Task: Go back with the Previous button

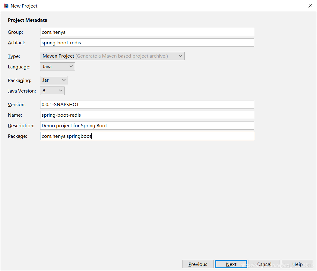Action: [x=198, y=264]
